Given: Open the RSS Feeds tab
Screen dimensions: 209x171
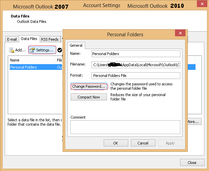Looking at the screenshot, I should (50, 39).
